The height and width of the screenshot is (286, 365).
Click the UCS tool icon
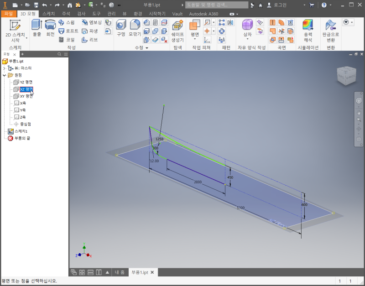[207, 40]
